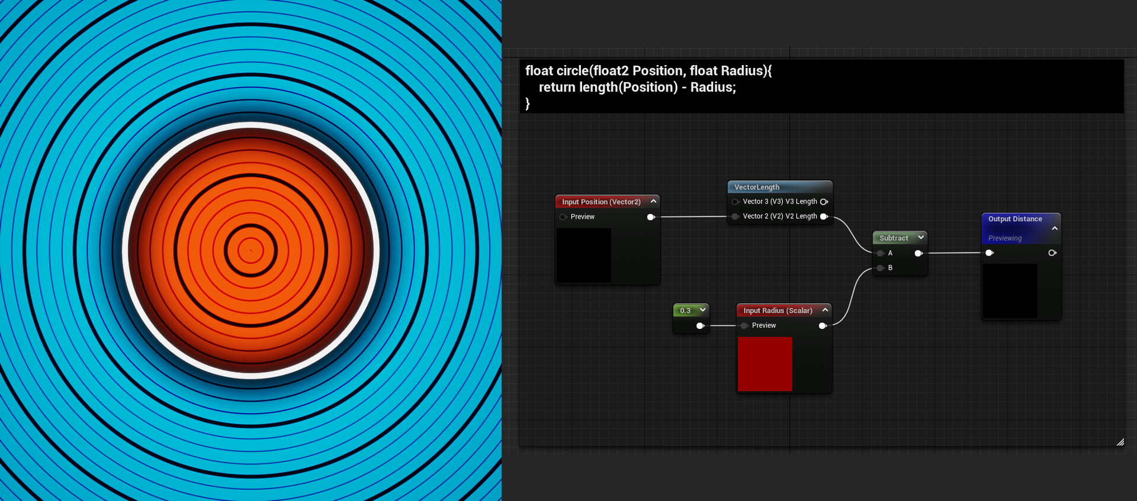Viewport: 1137px width, 501px height.
Task: Click the 'V3 Length' output label
Action: tap(801, 202)
